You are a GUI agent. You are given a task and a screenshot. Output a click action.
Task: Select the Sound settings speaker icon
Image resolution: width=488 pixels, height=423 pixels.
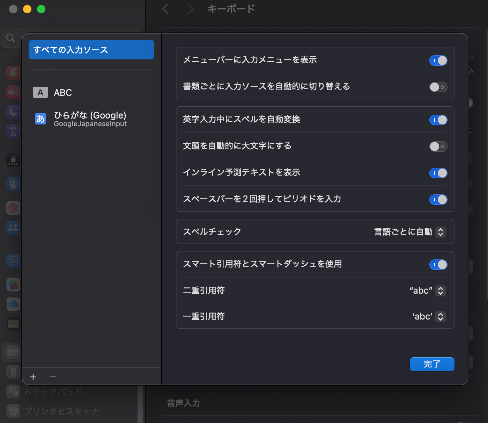(x=13, y=92)
